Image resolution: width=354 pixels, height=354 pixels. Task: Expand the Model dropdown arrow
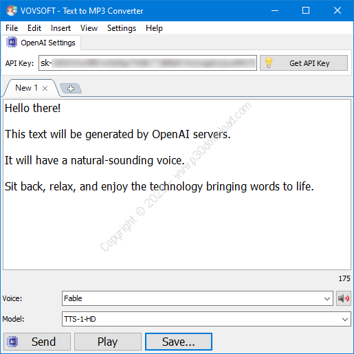[x=345, y=319]
